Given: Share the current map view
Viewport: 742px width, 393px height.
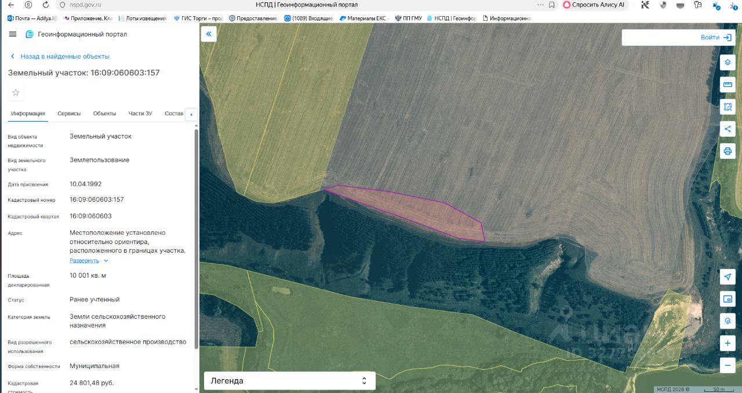Looking at the screenshot, I should click(728, 129).
